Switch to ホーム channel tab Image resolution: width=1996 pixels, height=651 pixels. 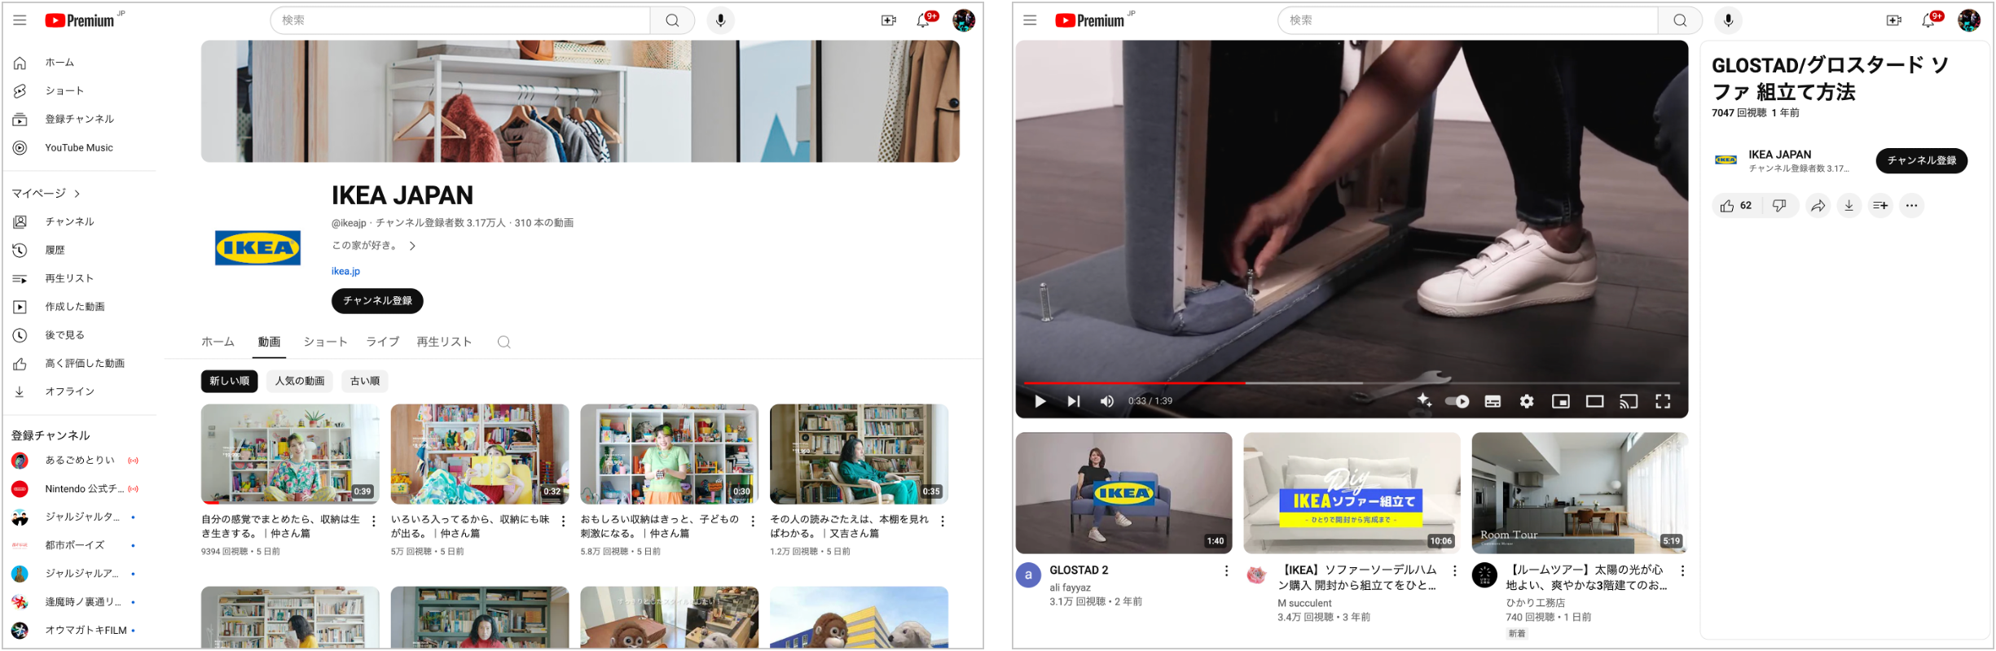(218, 342)
